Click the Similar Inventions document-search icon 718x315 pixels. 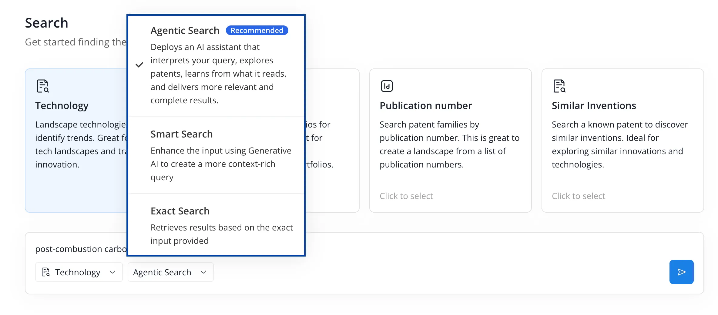coord(559,86)
